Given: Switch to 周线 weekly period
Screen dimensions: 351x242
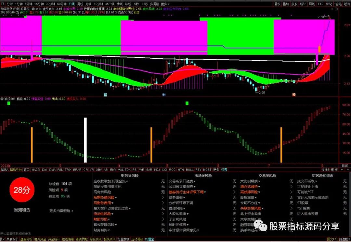Looking at the screenshot, I should (x=80, y=4).
